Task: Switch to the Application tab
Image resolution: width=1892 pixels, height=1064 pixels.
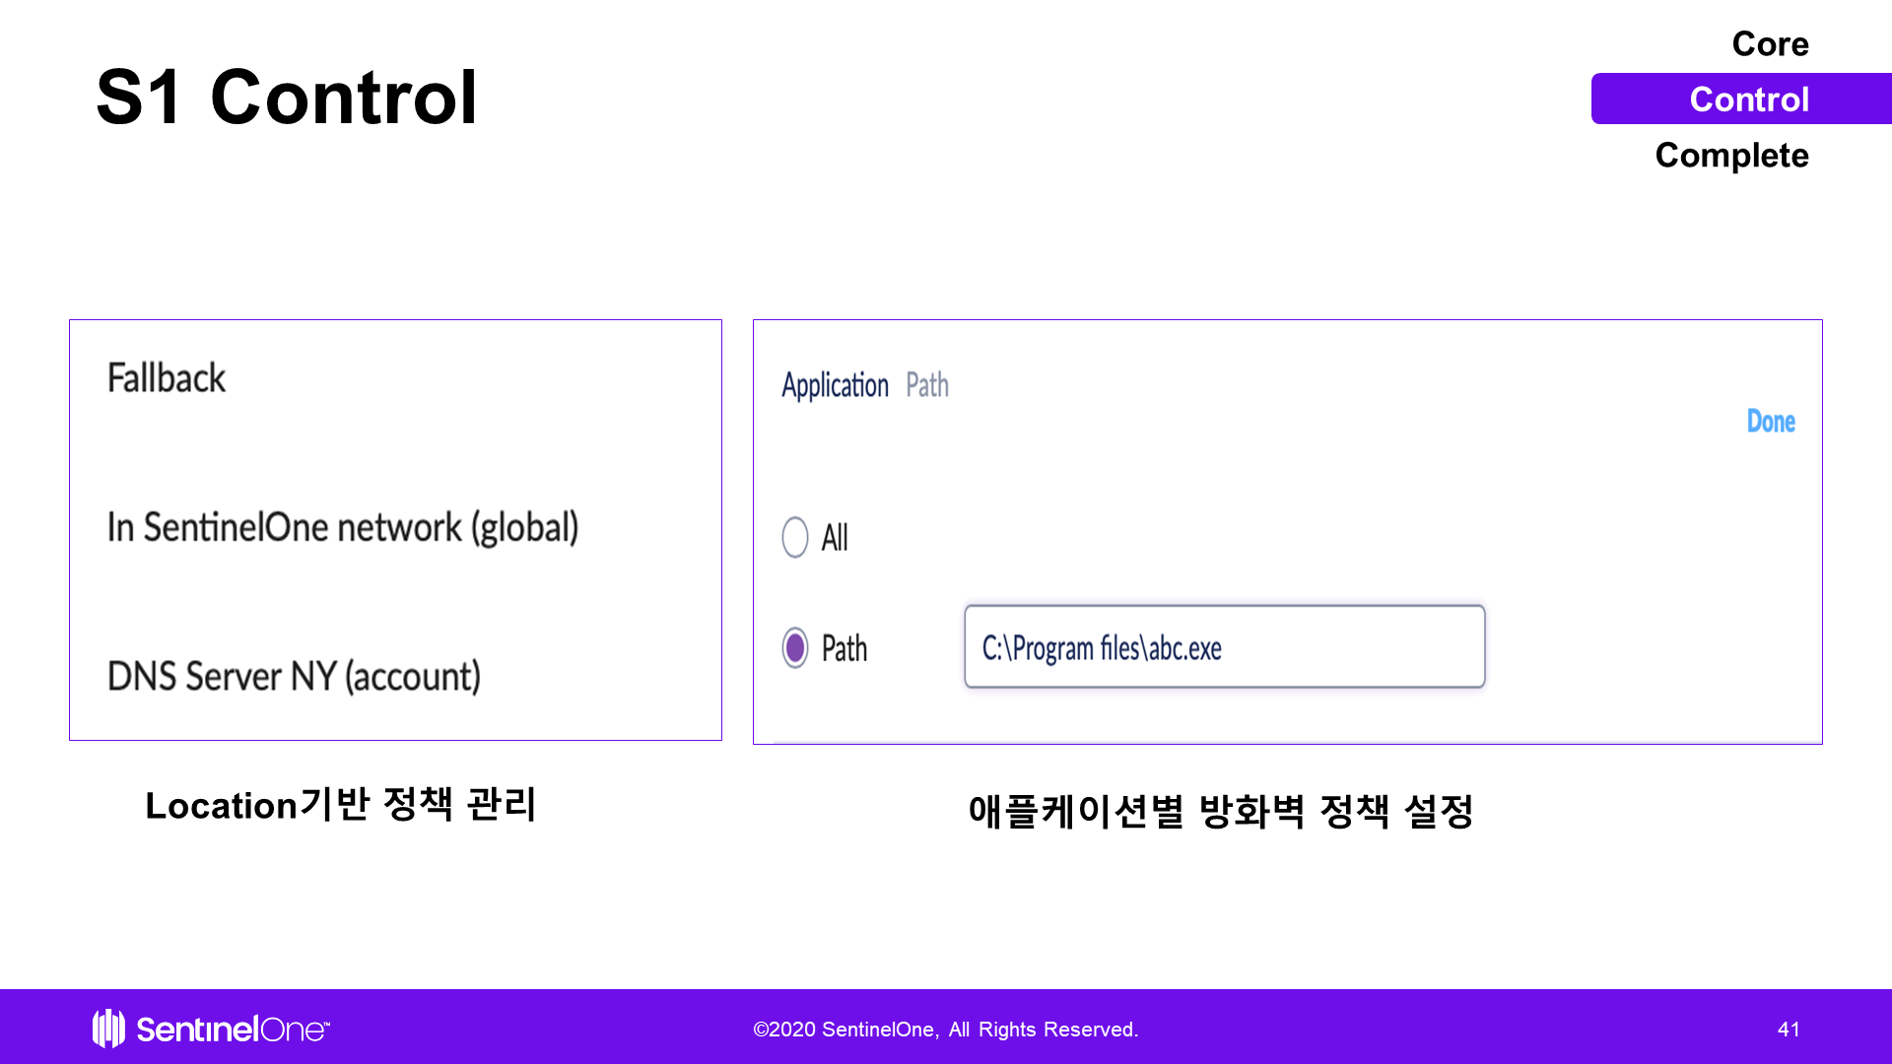Action: 835,385
